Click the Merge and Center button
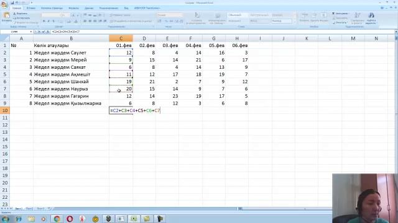Viewport: 398px width, 223px height. 131,21
